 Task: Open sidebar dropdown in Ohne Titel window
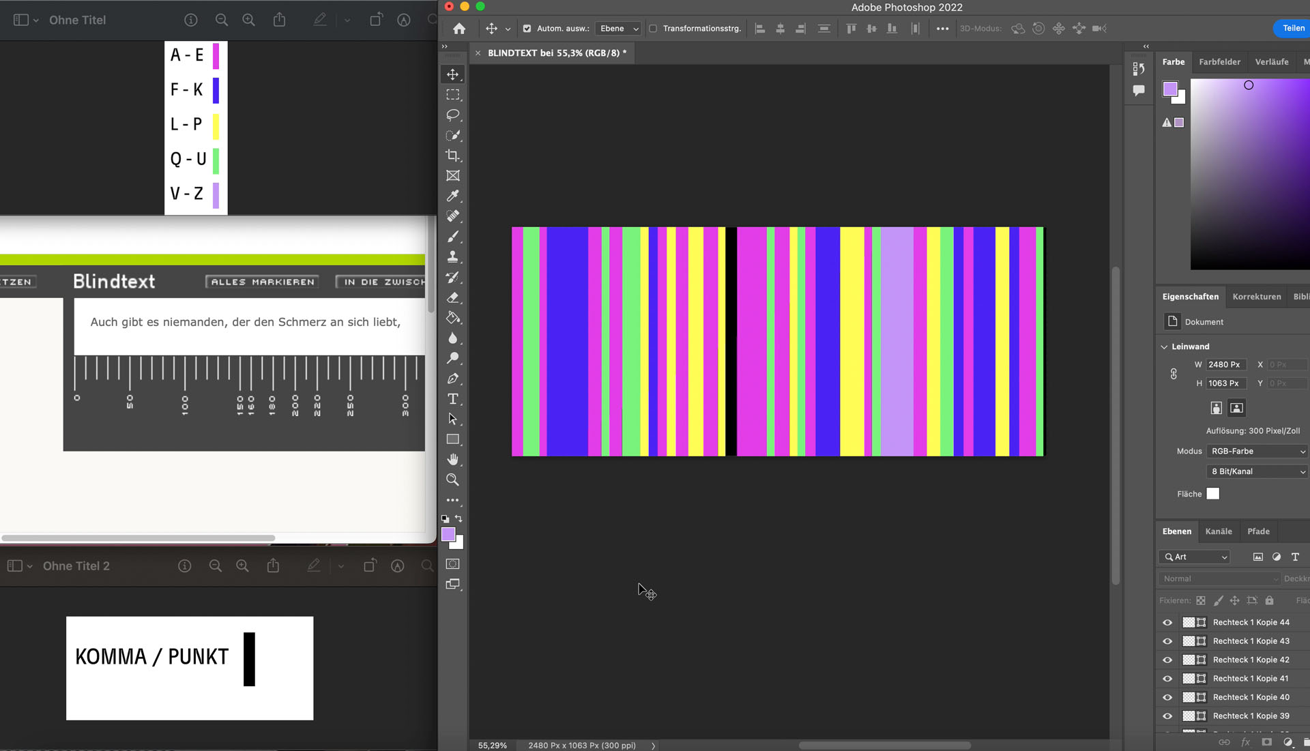point(36,20)
